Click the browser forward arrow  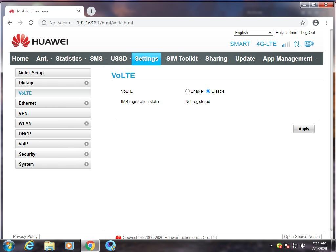pyautogui.click(x=20, y=23)
